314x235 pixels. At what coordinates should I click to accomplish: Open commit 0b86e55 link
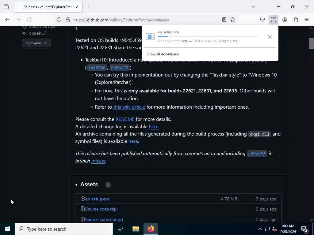pos(119,68)
